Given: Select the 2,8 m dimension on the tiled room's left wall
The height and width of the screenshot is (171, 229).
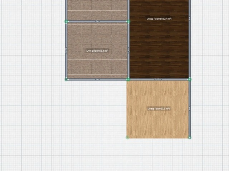Looking at the screenshot, I should [66, 51].
